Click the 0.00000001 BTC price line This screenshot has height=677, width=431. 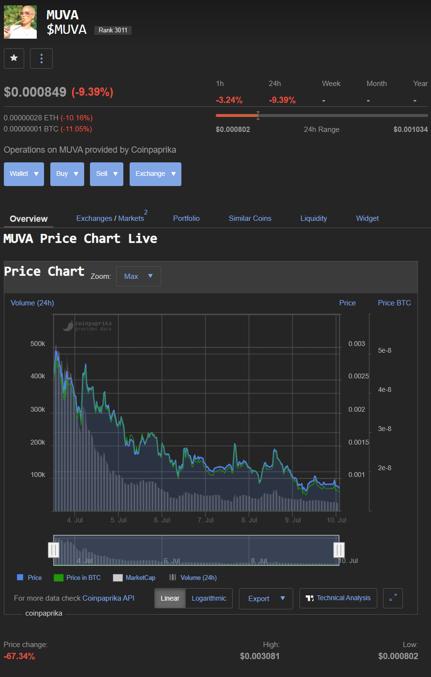[47, 129]
